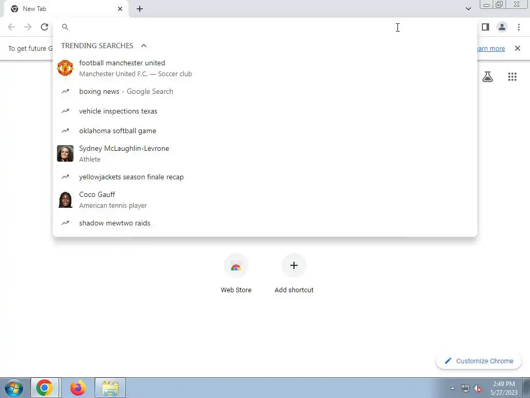Click trending icon beside shadow mewtwo raids
This screenshot has height=398, width=530.
click(65, 223)
